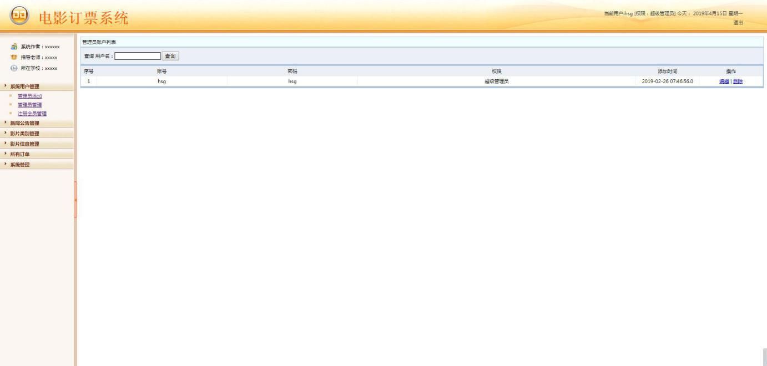Viewport: 767px width, 366px height.
Task: Click the 查询 search button
Action: (170, 56)
